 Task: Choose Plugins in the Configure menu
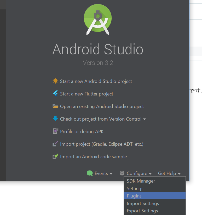point(155,196)
